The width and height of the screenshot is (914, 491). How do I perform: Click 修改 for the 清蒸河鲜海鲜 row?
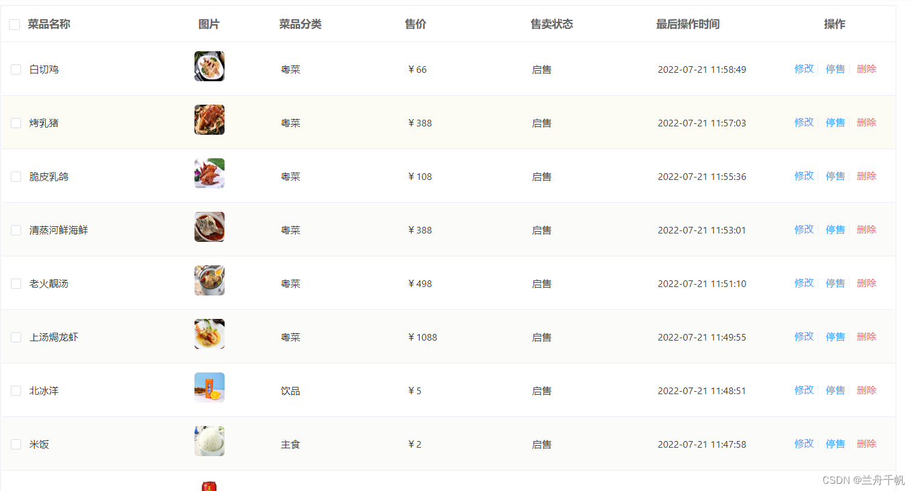pyautogui.click(x=804, y=229)
